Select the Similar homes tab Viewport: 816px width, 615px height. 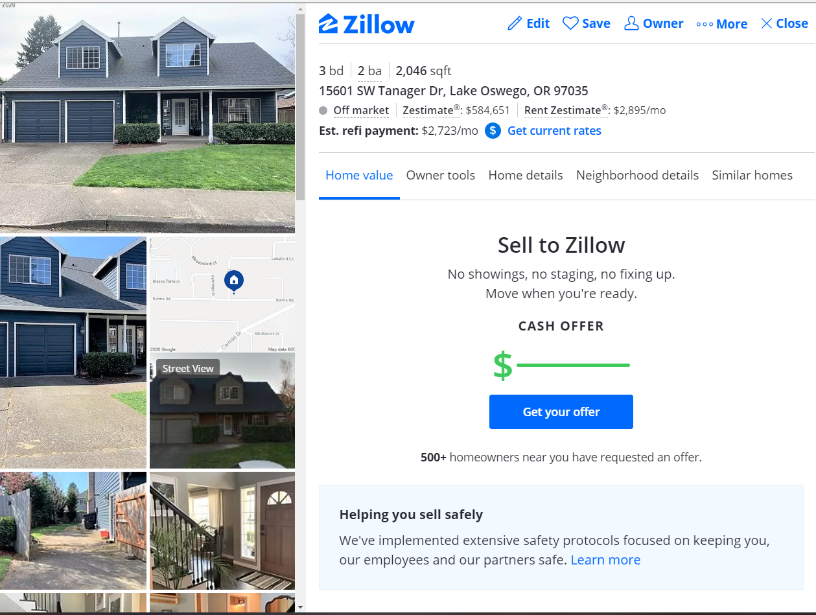[752, 175]
